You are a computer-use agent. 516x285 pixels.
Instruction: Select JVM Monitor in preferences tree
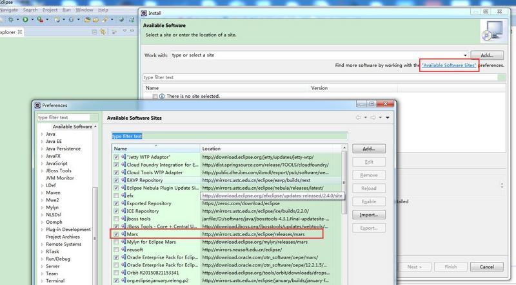pos(59,178)
